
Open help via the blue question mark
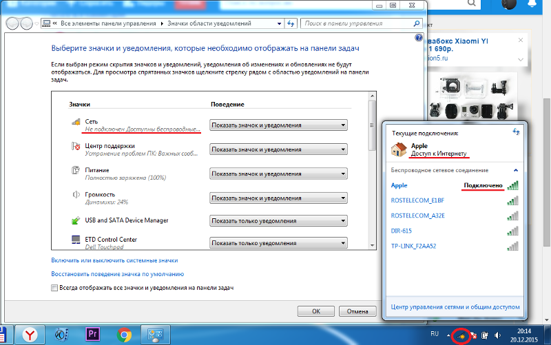418,38
